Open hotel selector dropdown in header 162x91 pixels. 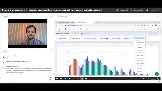coord(133,29)
